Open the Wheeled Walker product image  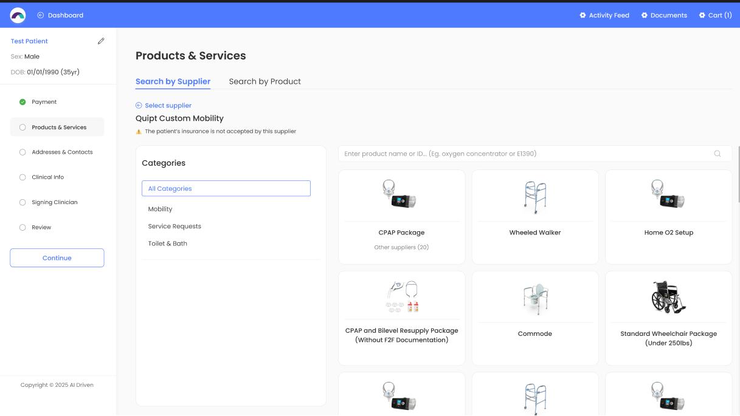535,198
